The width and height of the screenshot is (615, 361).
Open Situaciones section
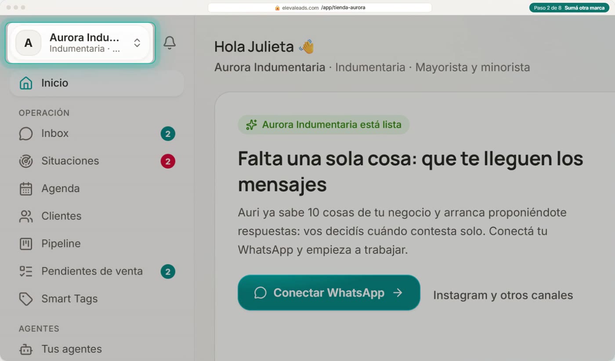pos(97,161)
